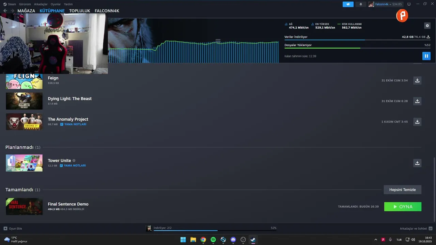Click the Dosyalar Yükleniyor progress bar

(x=357, y=48)
